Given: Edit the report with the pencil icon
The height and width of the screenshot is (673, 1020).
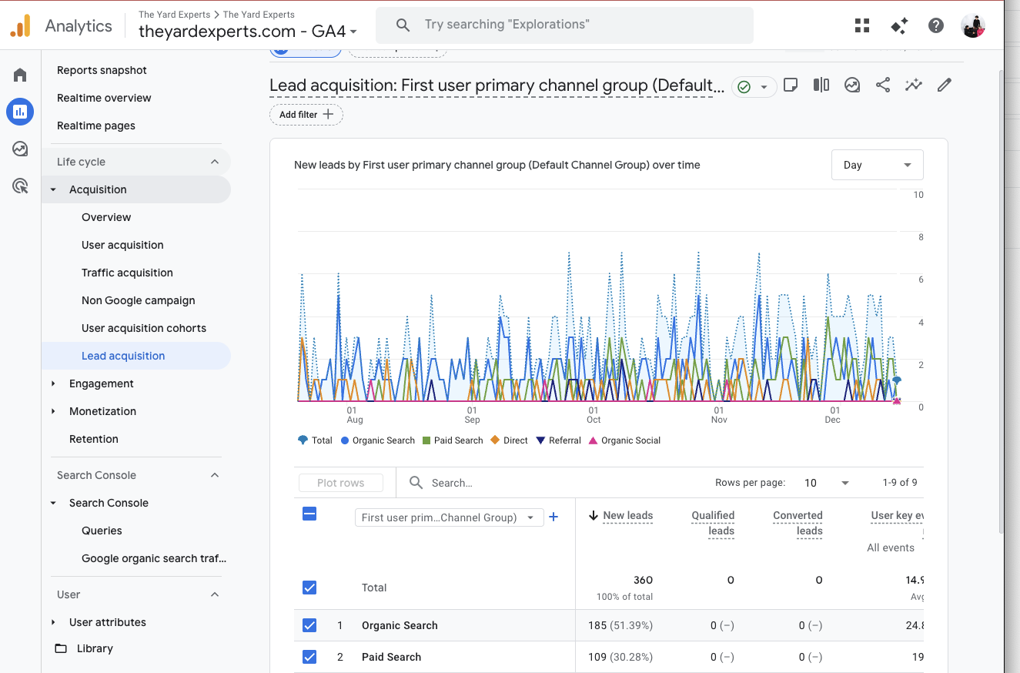Looking at the screenshot, I should tap(944, 85).
